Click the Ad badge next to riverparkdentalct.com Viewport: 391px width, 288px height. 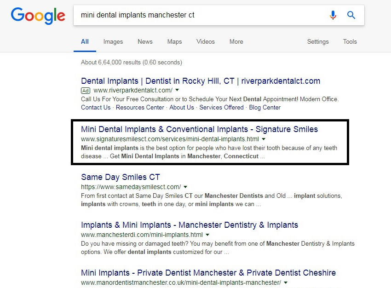[x=86, y=91]
